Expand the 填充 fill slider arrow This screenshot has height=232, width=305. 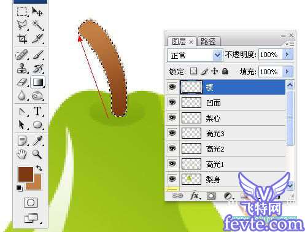click(287, 72)
